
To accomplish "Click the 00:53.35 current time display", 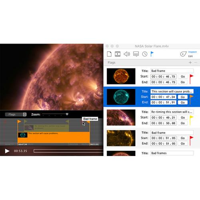I will [20, 151].
